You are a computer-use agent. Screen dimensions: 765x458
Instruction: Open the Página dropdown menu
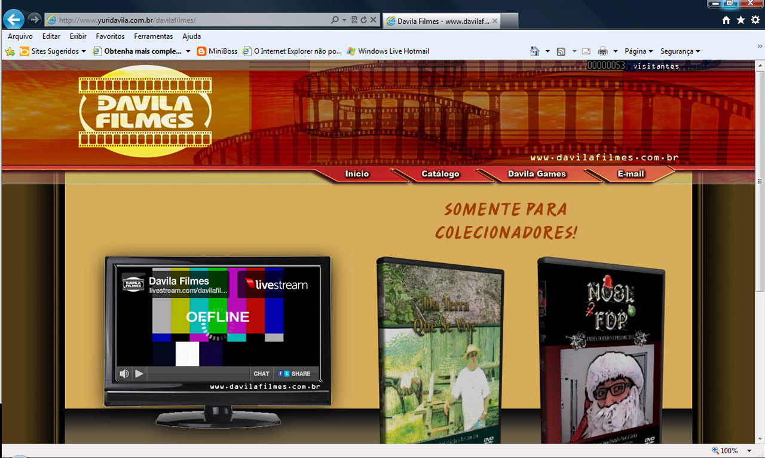point(639,51)
